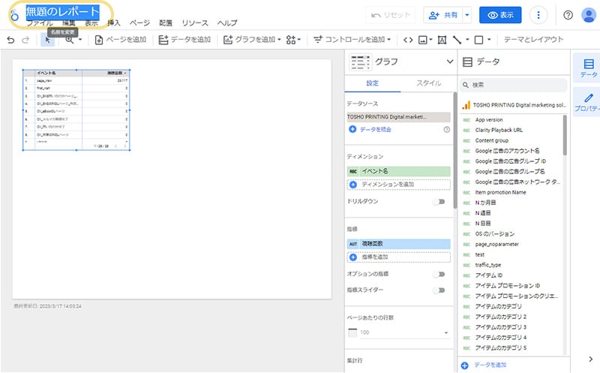Click the データを追加 toolbar button
This screenshot has width=600, height=373.
184,40
